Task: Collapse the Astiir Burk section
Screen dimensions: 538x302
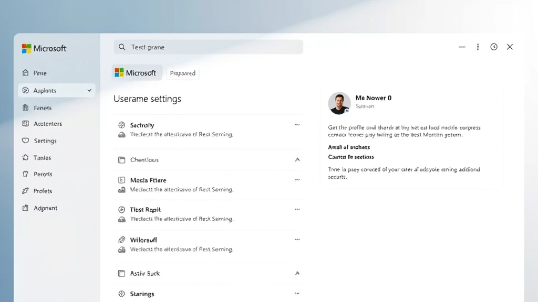Action: tap(297, 273)
